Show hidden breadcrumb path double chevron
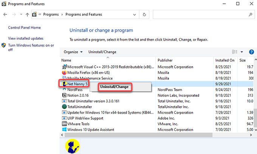 pyautogui.click(x=40, y=14)
